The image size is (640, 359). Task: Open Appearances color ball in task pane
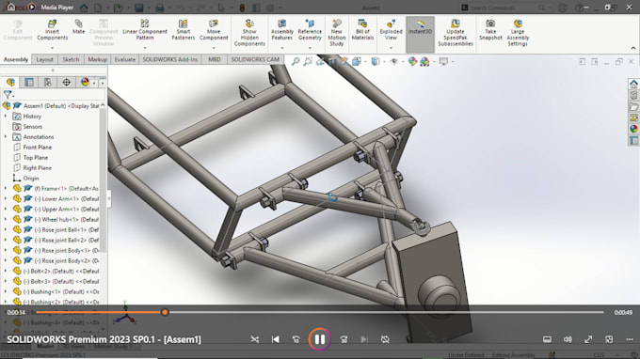(633, 129)
